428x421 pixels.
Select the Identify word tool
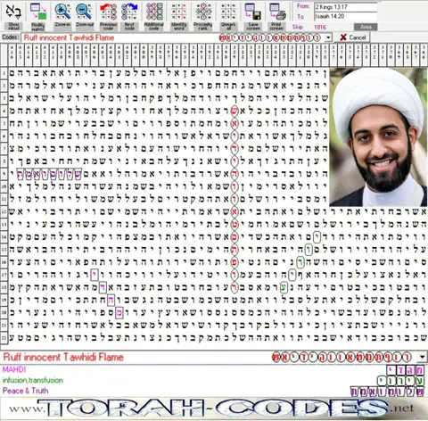(179, 12)
